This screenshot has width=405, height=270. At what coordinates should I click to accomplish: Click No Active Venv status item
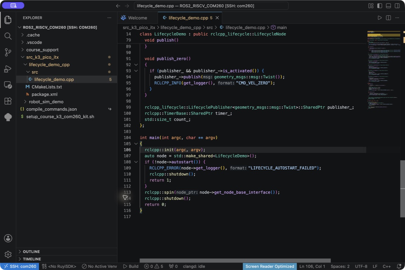99,266
